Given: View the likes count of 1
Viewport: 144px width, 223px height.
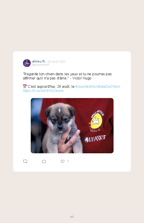Looking at the screenshot, I should pyautogui.click(x=68, y=161).
